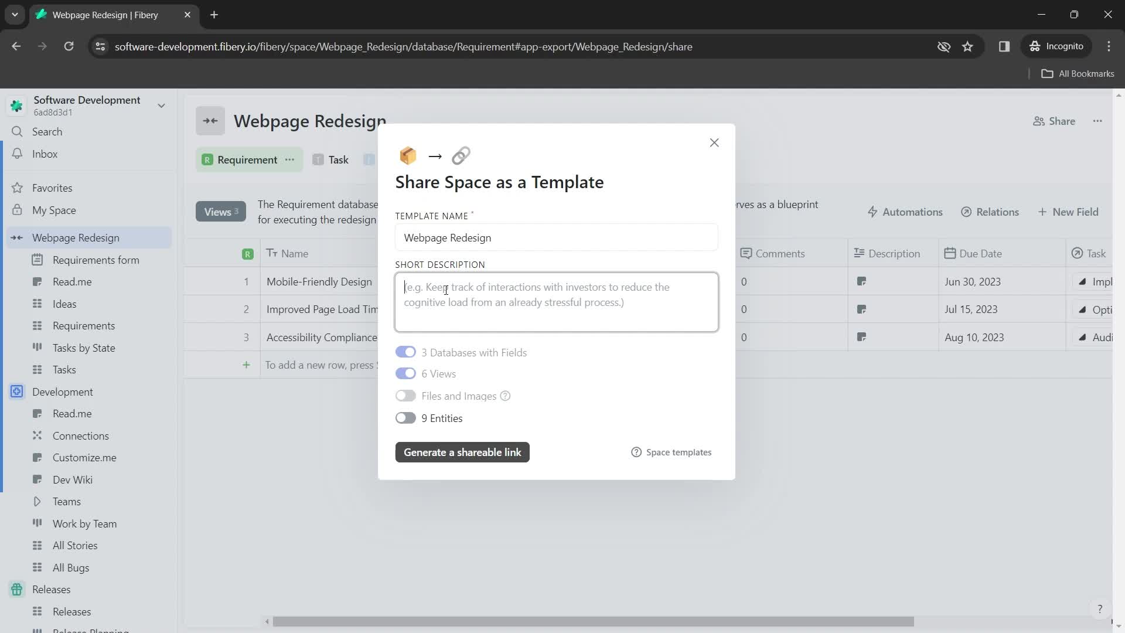This screenshot has width=1125, height=633.
Task: Click the Task database tab icon
Action: click(x=318, y=160)
